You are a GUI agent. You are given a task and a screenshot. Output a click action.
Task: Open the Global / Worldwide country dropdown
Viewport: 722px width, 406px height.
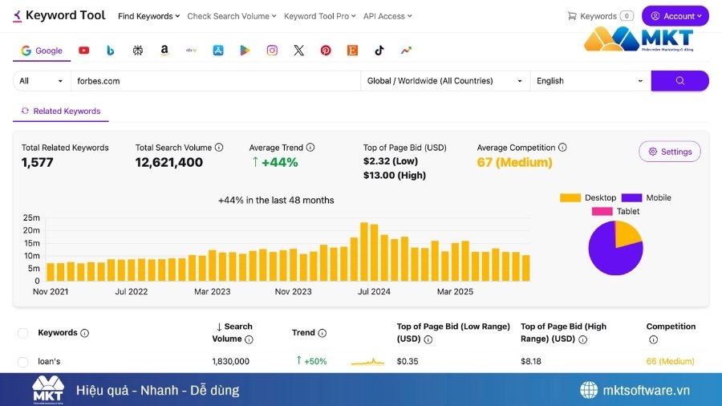444,80
